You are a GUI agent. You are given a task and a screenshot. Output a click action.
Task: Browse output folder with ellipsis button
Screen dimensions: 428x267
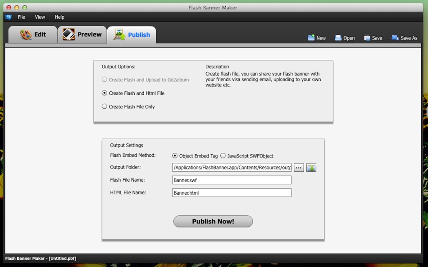pos(299,168)
